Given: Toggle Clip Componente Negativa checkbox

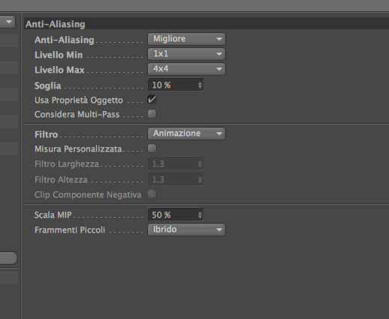Looking at the screenshot, I should pos(152,194).
